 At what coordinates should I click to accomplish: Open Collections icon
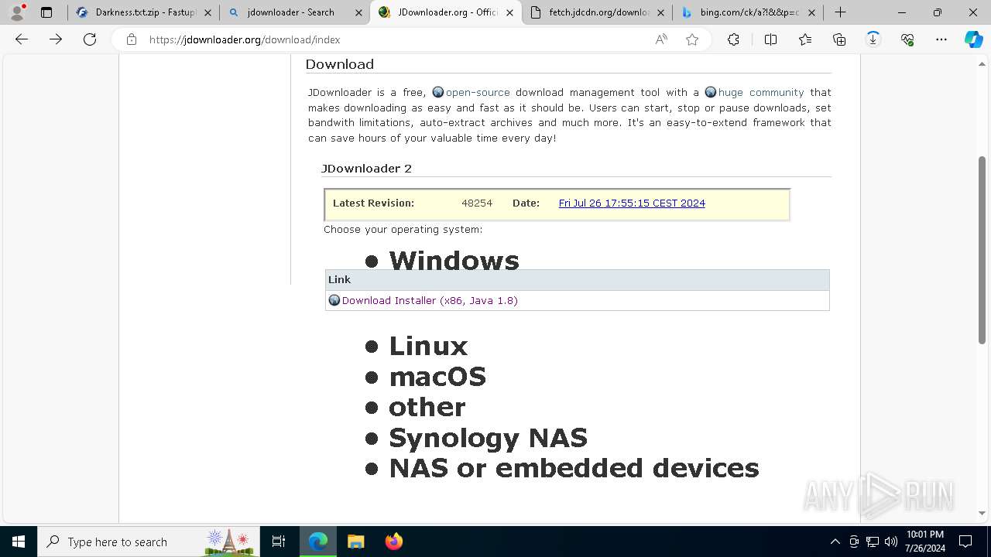(839, 39)
